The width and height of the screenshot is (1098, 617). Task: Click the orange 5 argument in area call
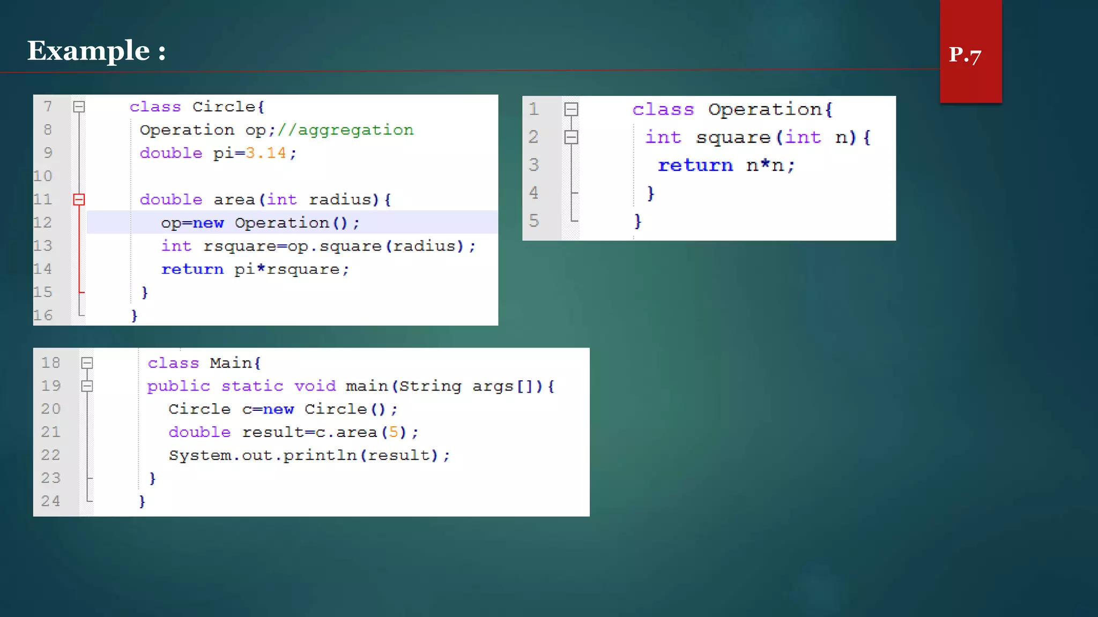click(394, 432)
